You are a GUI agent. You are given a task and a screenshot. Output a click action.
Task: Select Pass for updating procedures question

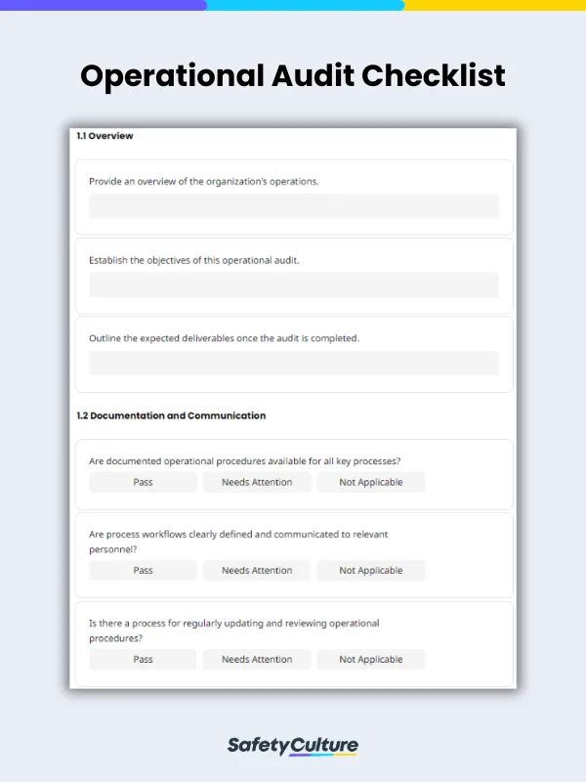(143, 659)
